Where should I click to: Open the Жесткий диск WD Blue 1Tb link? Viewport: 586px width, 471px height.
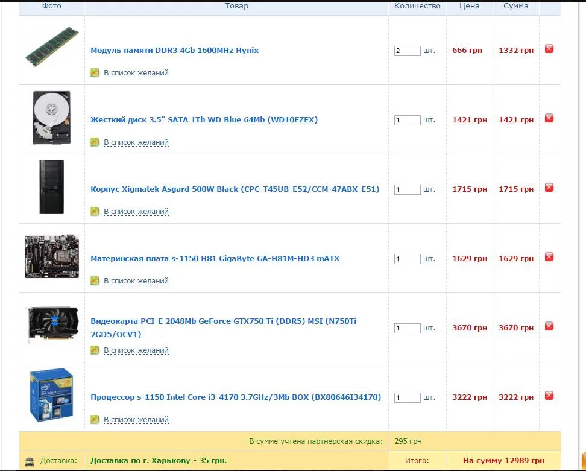pos(204,120)
